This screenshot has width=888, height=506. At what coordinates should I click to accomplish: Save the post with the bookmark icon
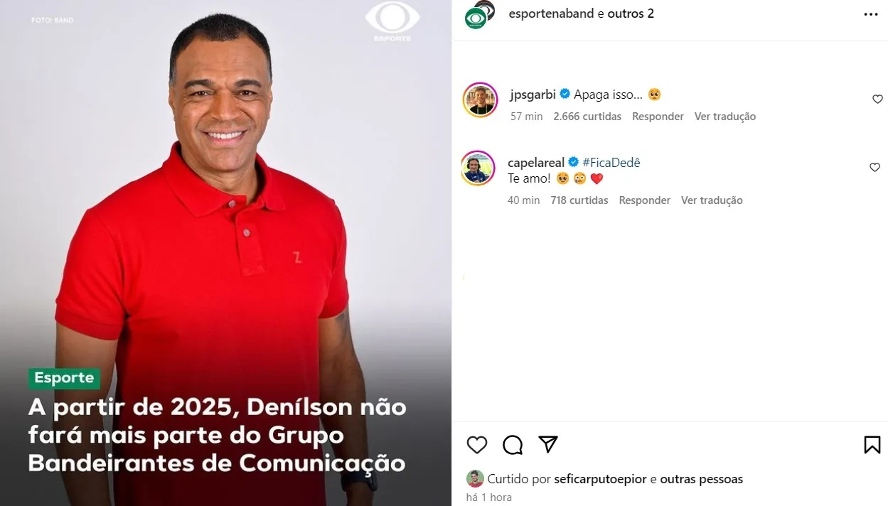(x=872, y=445)
